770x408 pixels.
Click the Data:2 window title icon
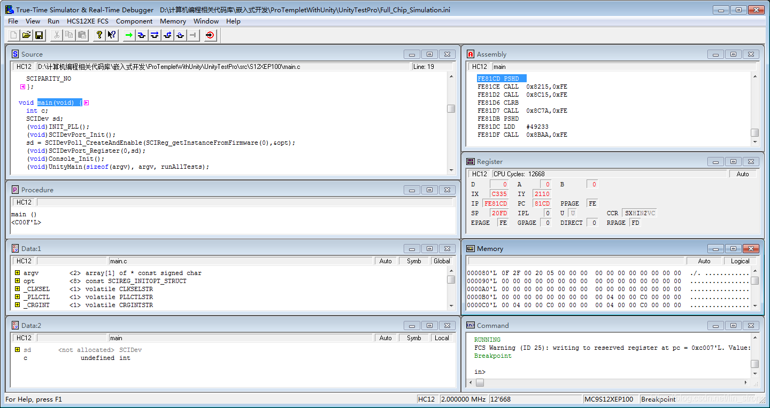tap(15, 325)
